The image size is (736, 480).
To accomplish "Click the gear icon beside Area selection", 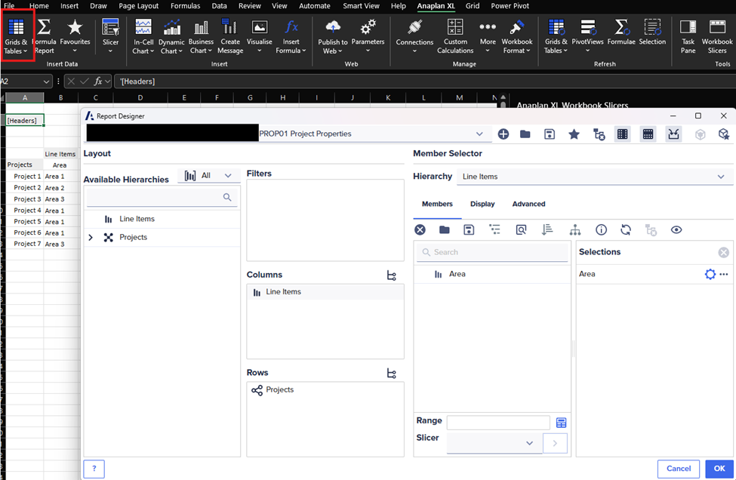I will coord(710,274).
